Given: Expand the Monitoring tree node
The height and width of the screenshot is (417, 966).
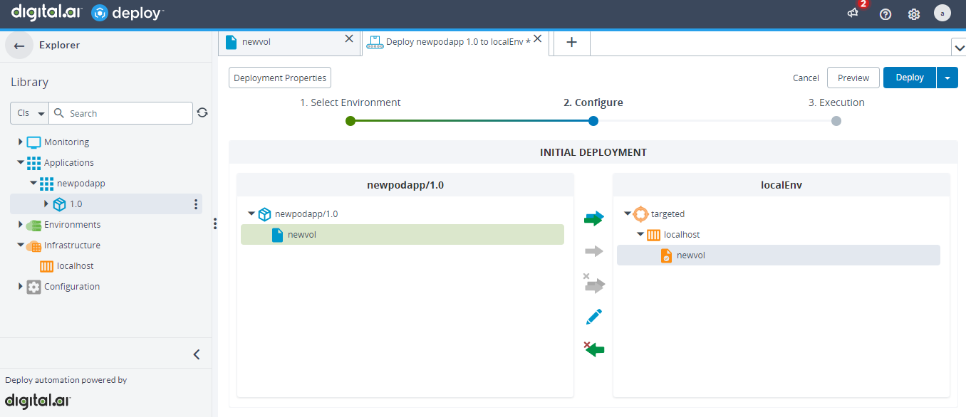Looking at the screenshot, I should 20,142.
